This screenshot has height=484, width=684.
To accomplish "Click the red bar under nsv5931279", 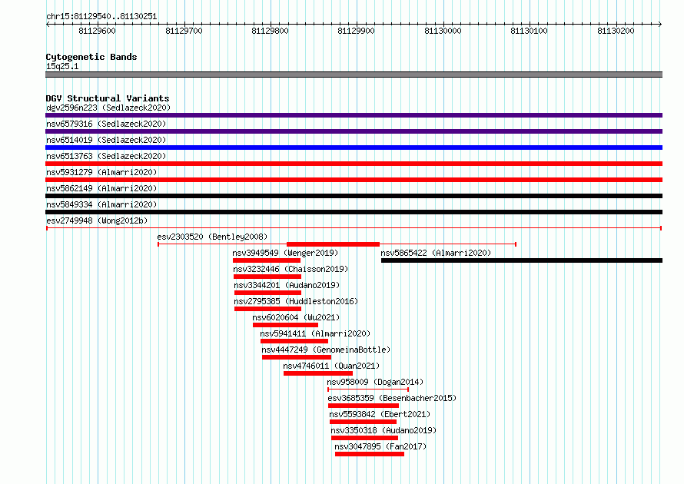I will 354,180.
